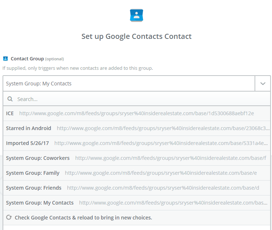The width and height of the screenshot is (272, 230).
Task: Click the Family group feed URL
Action: (161, 173)
